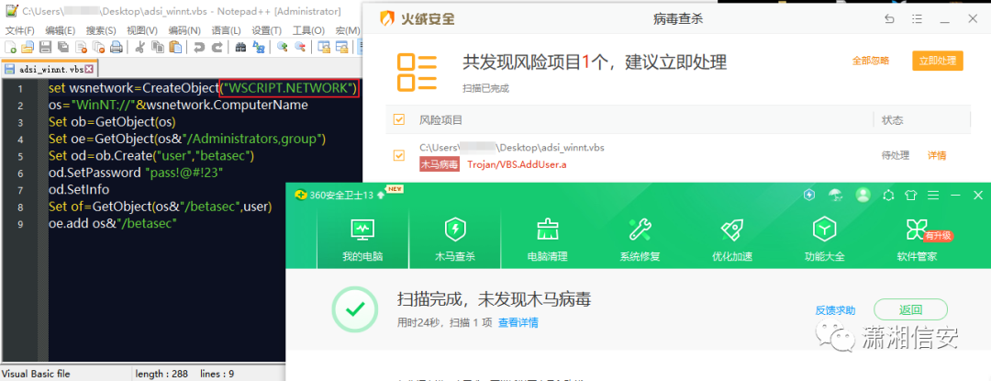Click the 360安全卫士13 upgrade arrow icon
Viewport: 991px width, 381px height.
381,195
